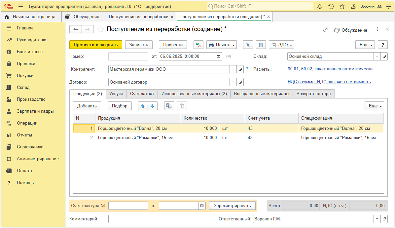
Task: Click the Провести button
Action: point(173,45)
